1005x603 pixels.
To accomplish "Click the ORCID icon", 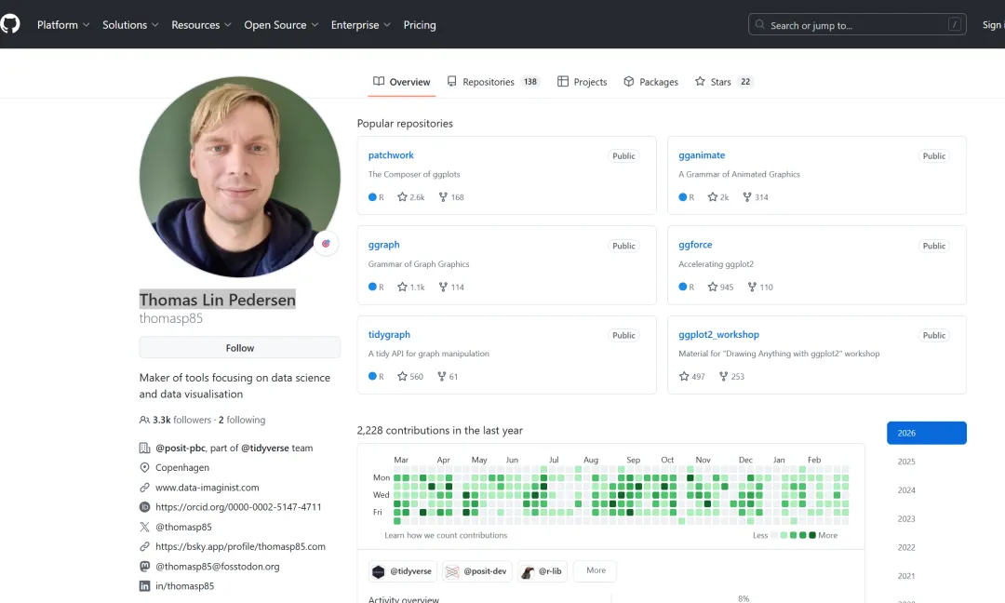I will click(145, 507).
